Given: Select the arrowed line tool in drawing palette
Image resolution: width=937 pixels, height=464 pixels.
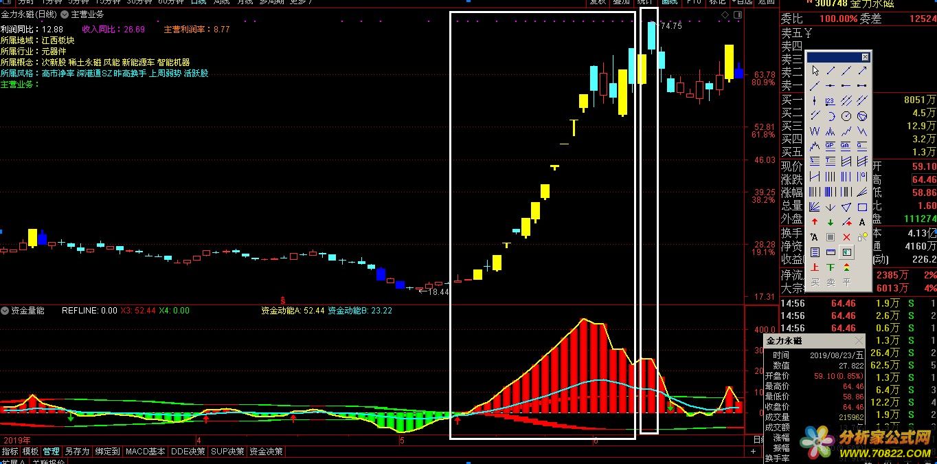Looking at the screenshot, I should coord(862,71).
